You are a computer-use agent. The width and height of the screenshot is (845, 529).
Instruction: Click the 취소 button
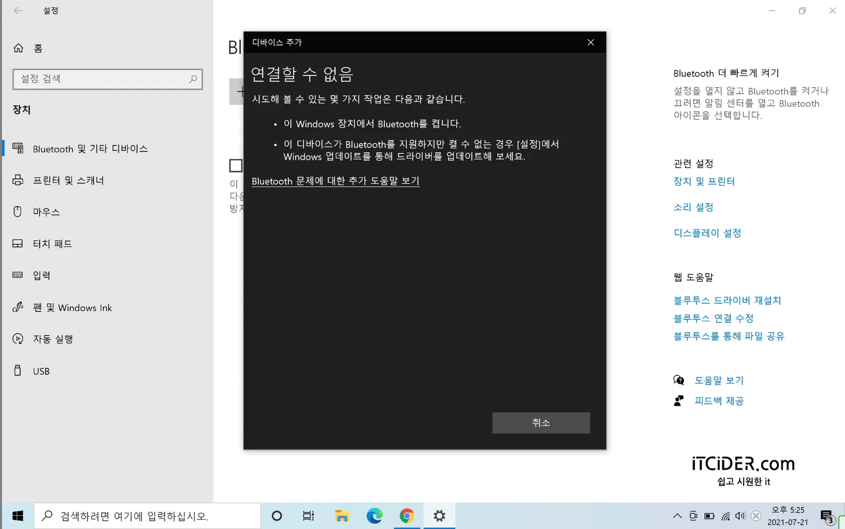tap(541, 423)
